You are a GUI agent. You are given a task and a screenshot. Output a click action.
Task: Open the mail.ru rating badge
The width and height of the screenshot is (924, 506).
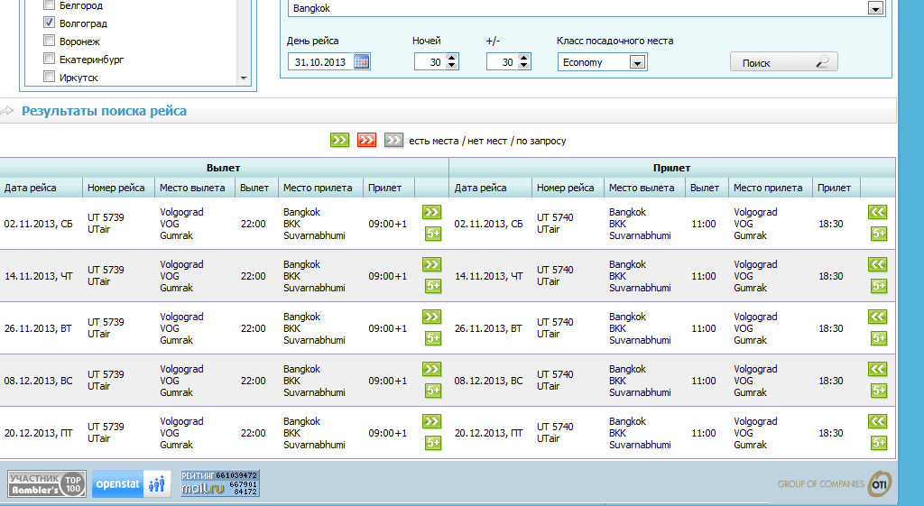[x=219, y=483]
